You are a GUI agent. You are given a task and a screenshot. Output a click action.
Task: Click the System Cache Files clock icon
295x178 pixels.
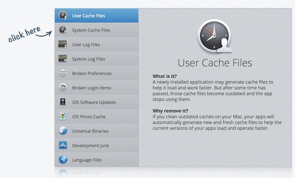point(62,30)
